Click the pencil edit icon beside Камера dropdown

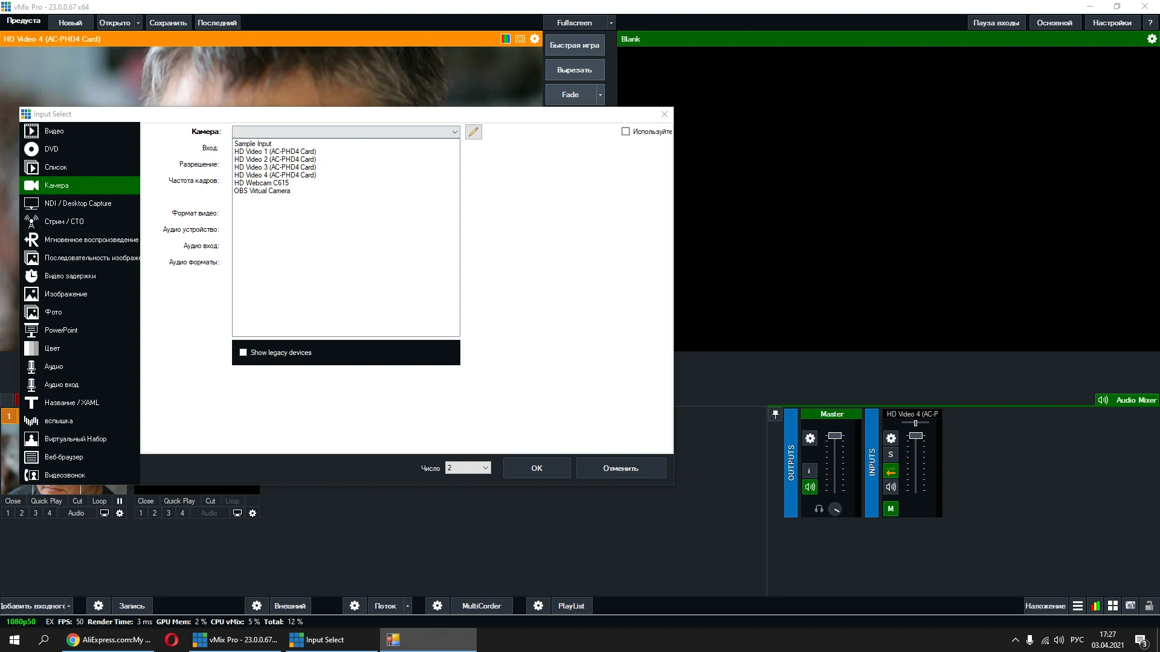click(474, 132)
